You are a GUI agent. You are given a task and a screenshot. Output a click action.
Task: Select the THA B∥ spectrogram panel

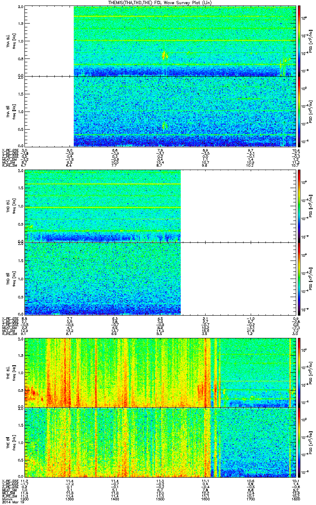point(160,111)
